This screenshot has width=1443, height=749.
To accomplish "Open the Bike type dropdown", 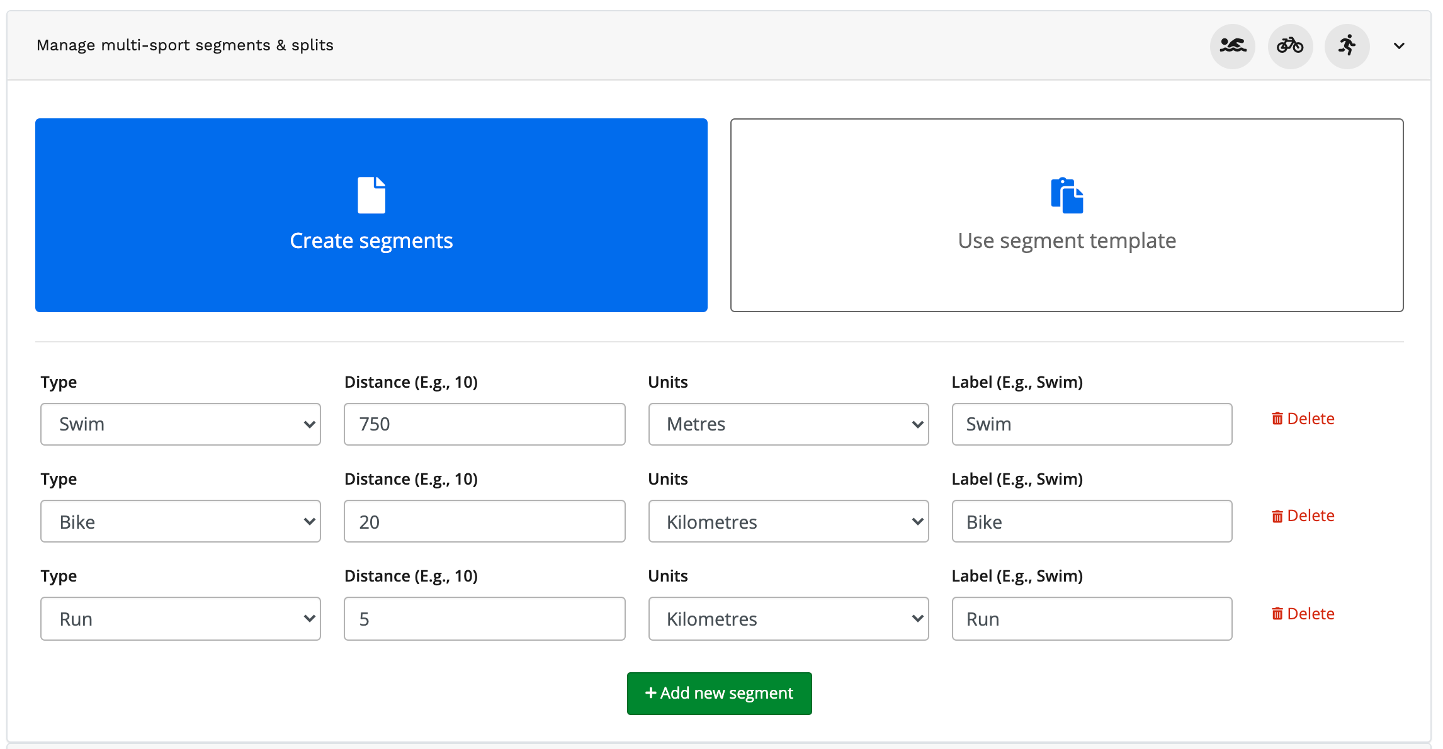I will [x=181, y=521].
